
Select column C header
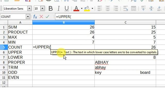[x=125, y=22]
